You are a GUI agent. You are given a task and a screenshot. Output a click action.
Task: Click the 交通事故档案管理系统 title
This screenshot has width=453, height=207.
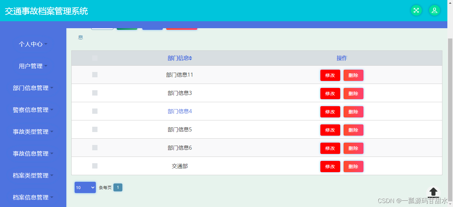coord(46,11)
